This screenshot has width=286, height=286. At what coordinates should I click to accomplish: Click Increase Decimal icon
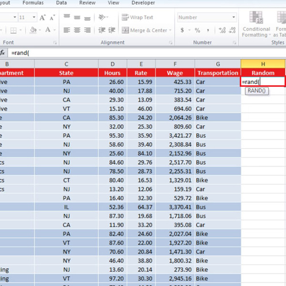click(x=223, y=30)
